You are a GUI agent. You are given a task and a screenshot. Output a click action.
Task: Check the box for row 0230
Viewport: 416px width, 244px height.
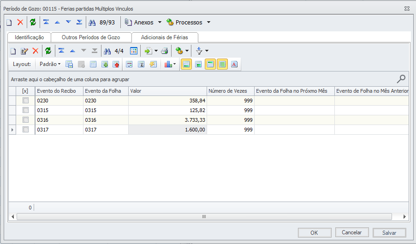pyautogui.click(x=25, y=100)
